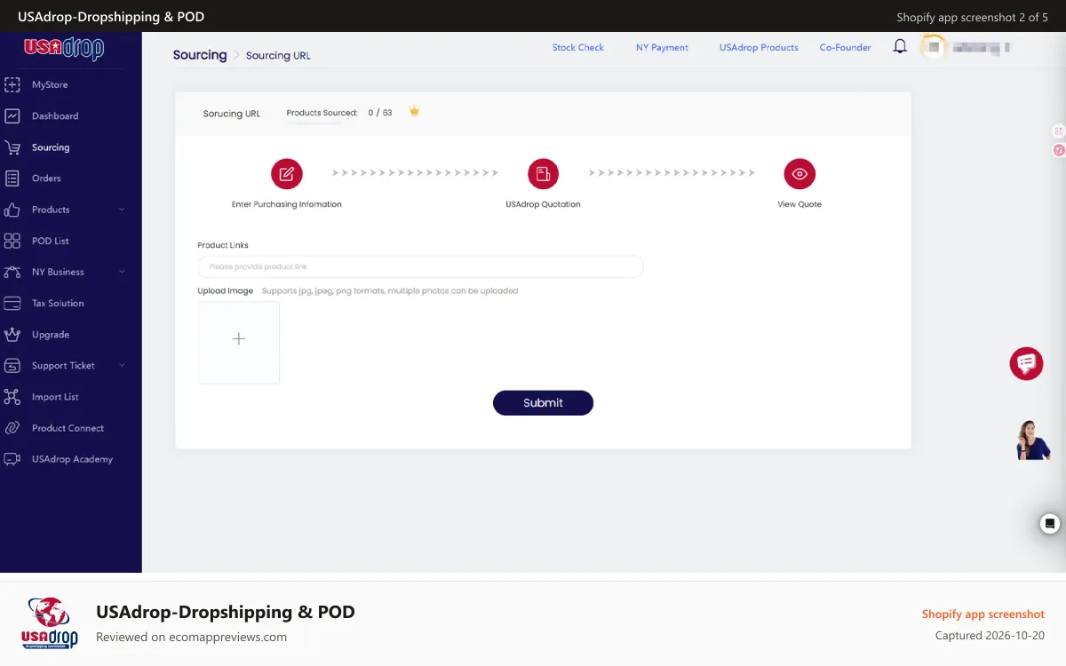Click the gold crown next to Products Sourced
This screenshot has width=1066, height=666.
coord(414,112)
